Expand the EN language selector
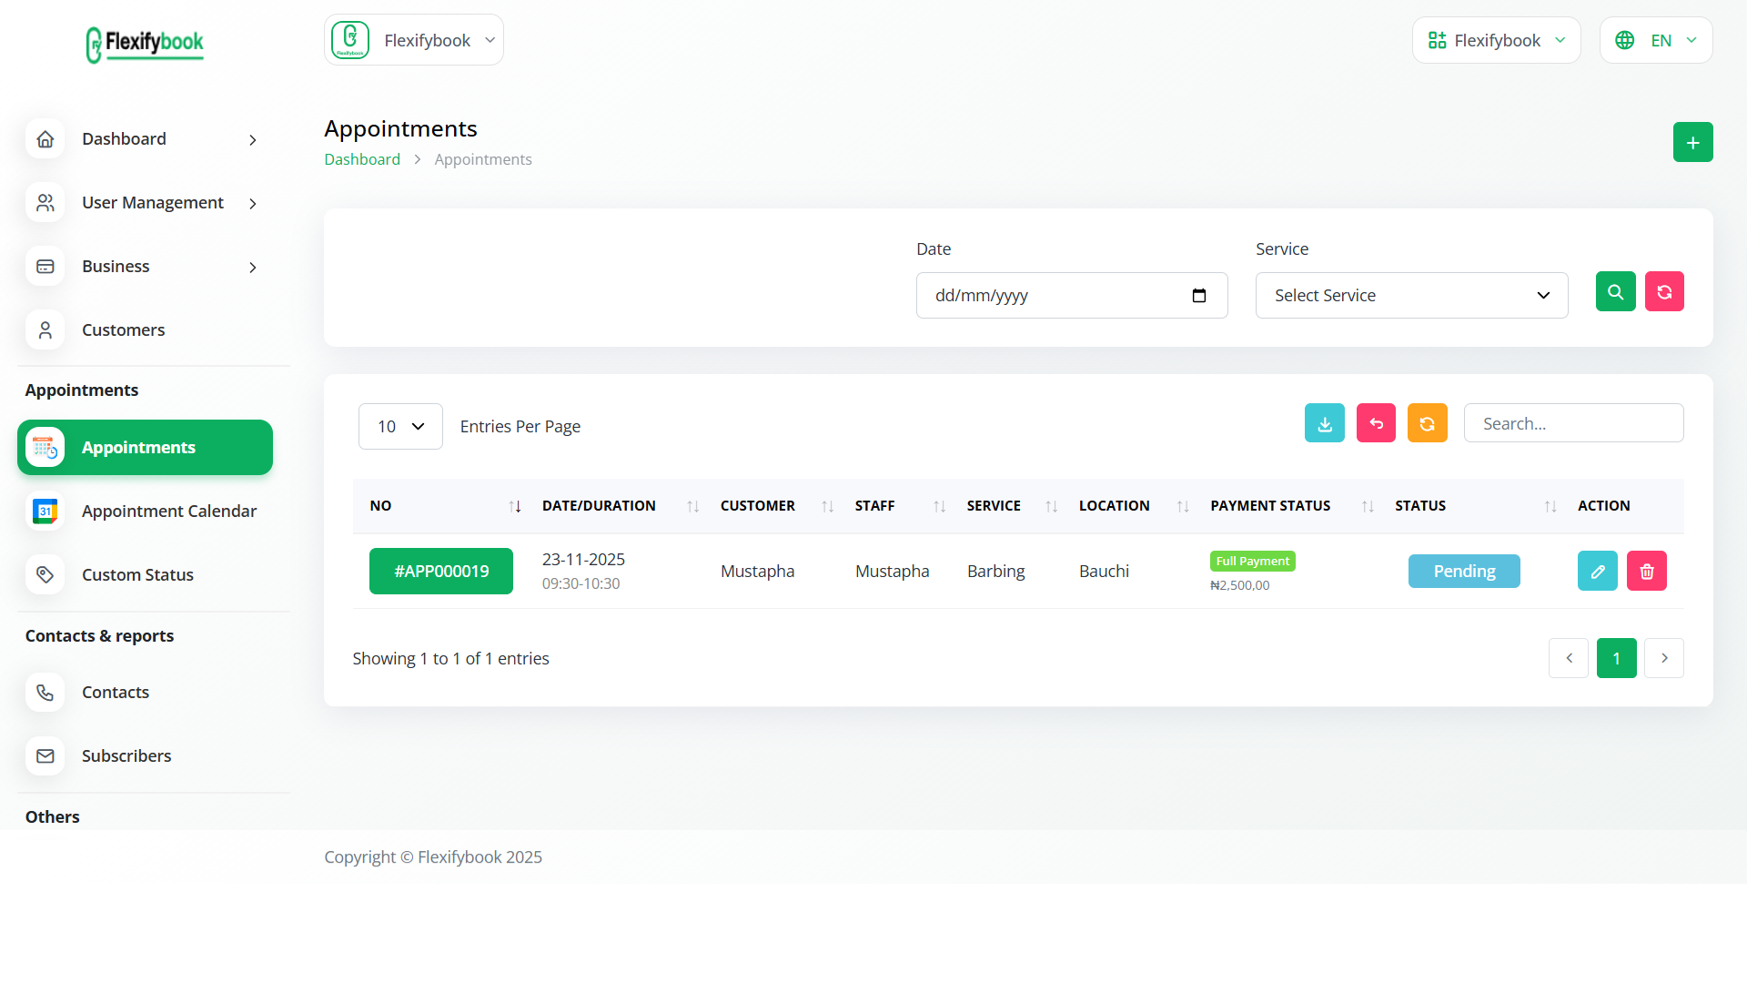This screenshot has height=983, width=1747. click(x=1656, y=40)
